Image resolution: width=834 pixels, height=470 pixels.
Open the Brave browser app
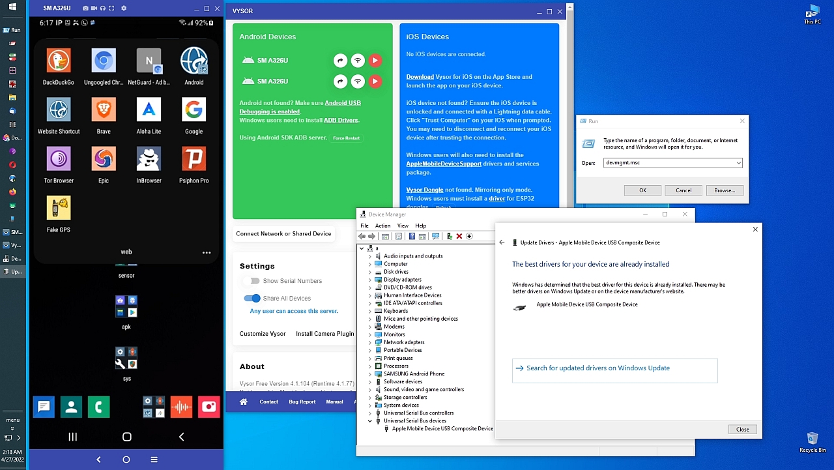coord(104,110)
